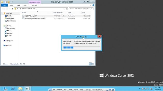Click the Forward navigation arrow in Explorer

pyautogui.click(x=7, y=9)
